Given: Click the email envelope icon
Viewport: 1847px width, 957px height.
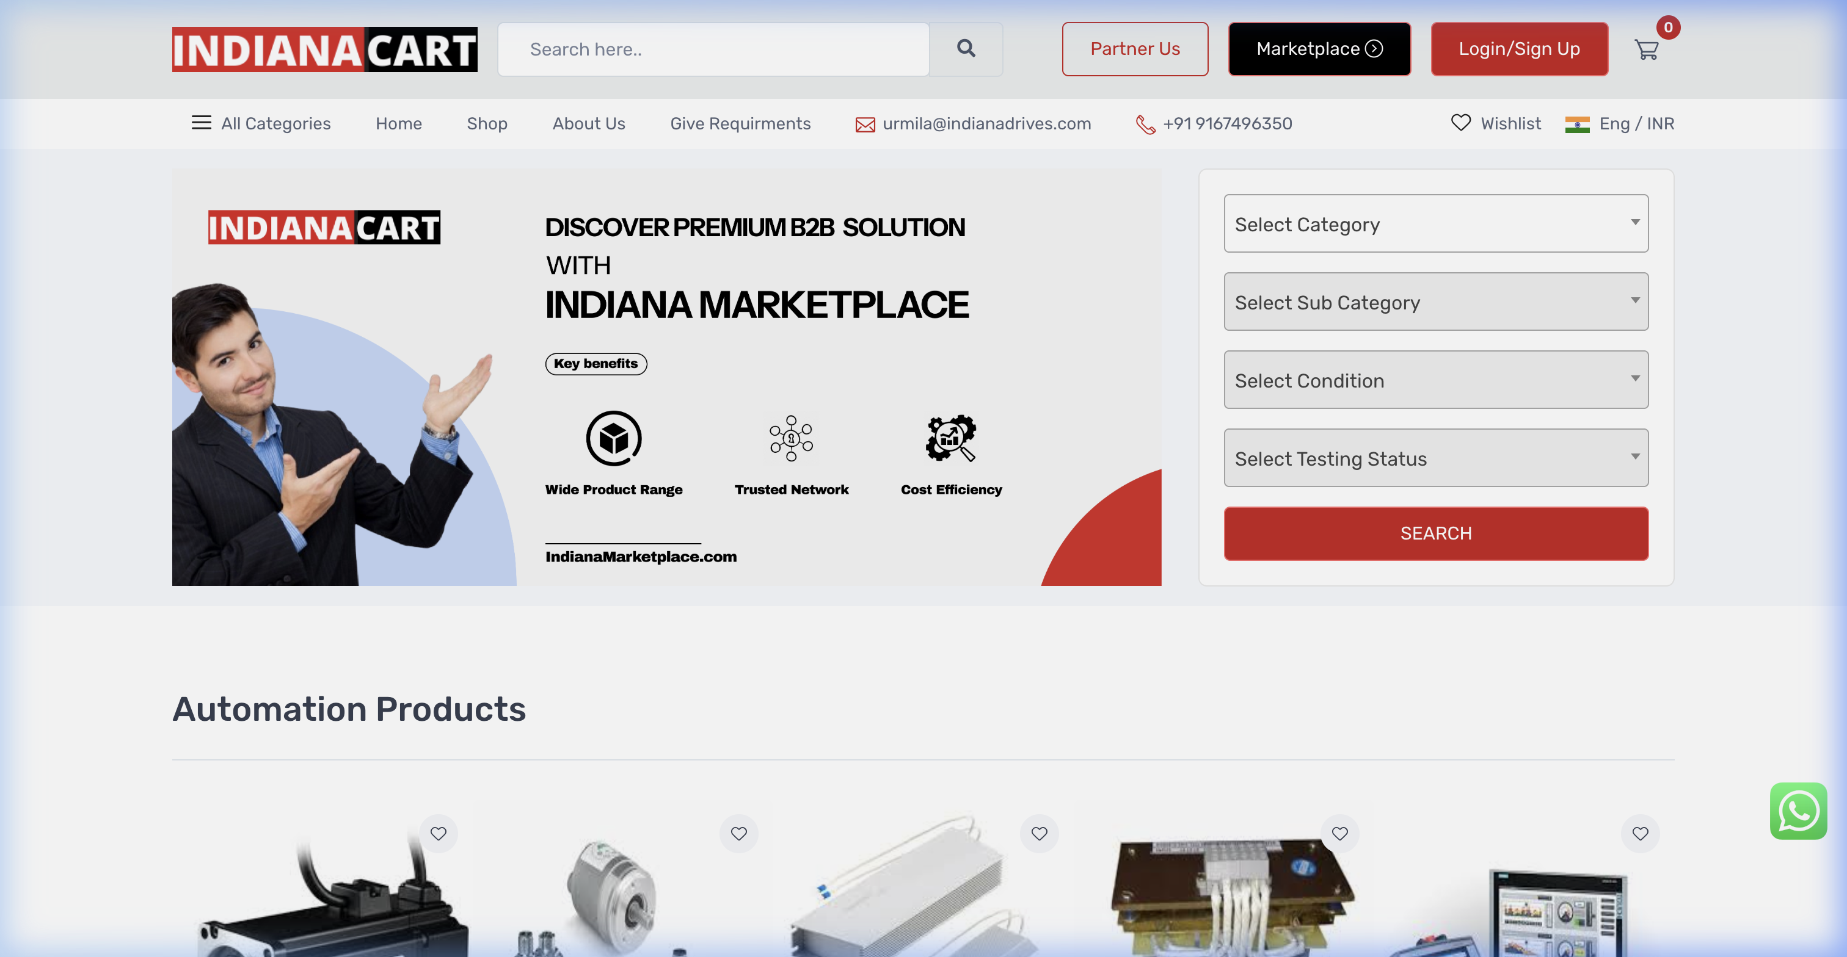Looking at the screenshot, I should tap(865, 125).
